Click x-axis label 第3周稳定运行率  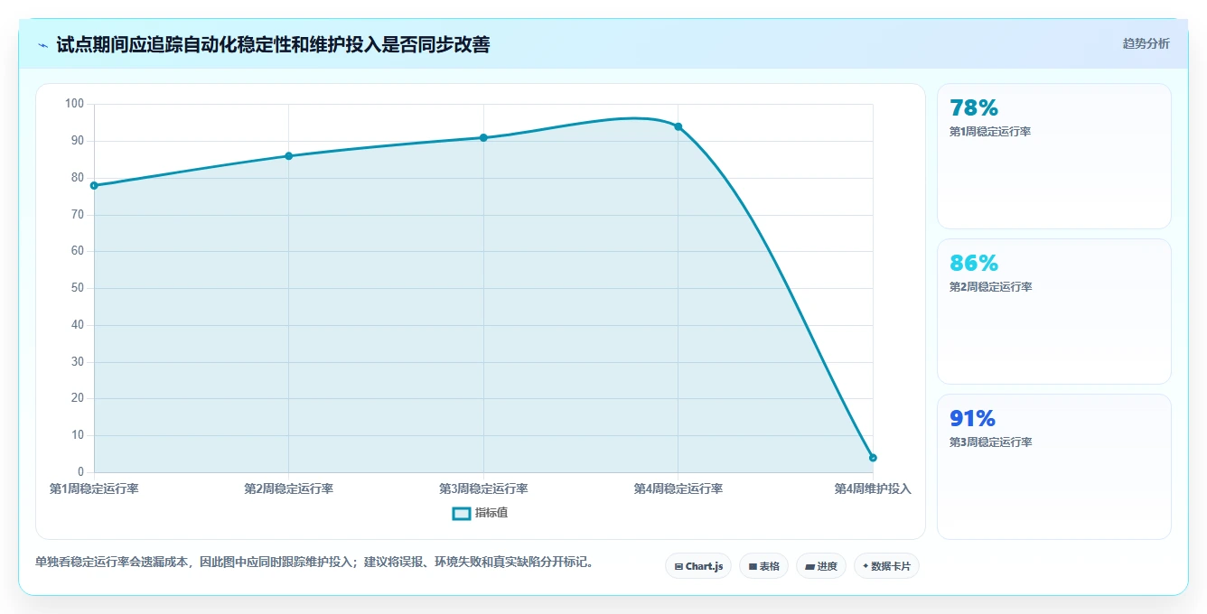click(x=483, y=488)
